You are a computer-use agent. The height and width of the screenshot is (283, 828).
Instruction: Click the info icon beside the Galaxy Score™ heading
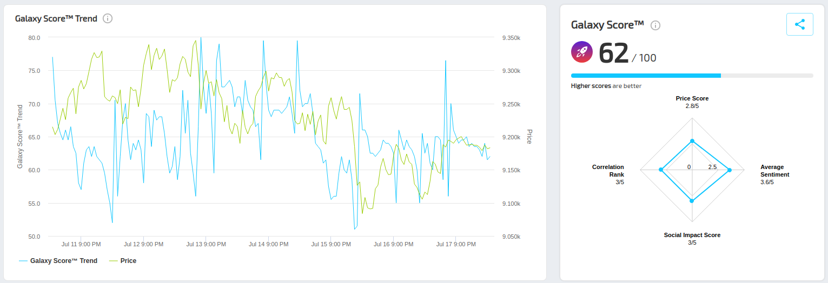click(655, 25)
